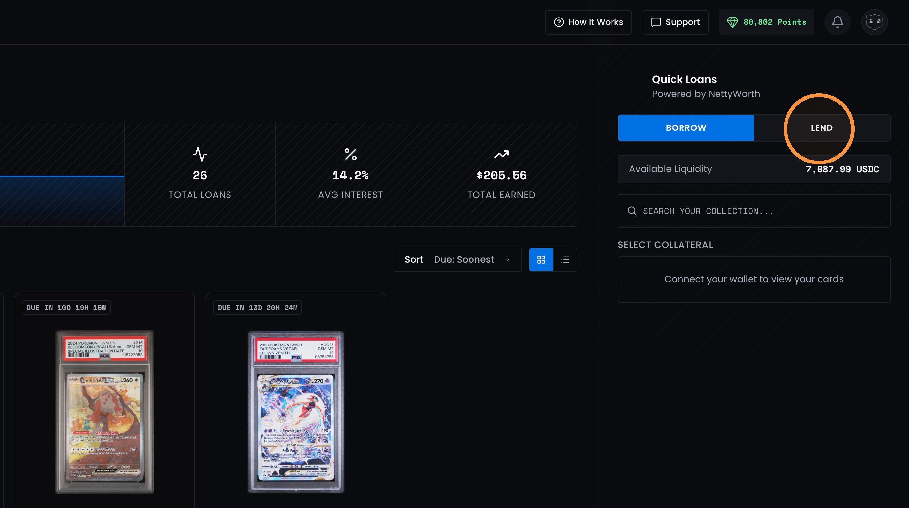The image size is (909, 508).
Task: Click the 'SELECT COLLATERAL' heading
Action: point(665,245)
